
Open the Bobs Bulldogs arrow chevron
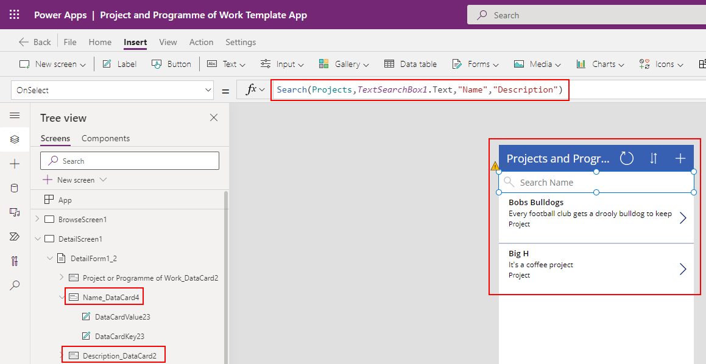[683, 218]
